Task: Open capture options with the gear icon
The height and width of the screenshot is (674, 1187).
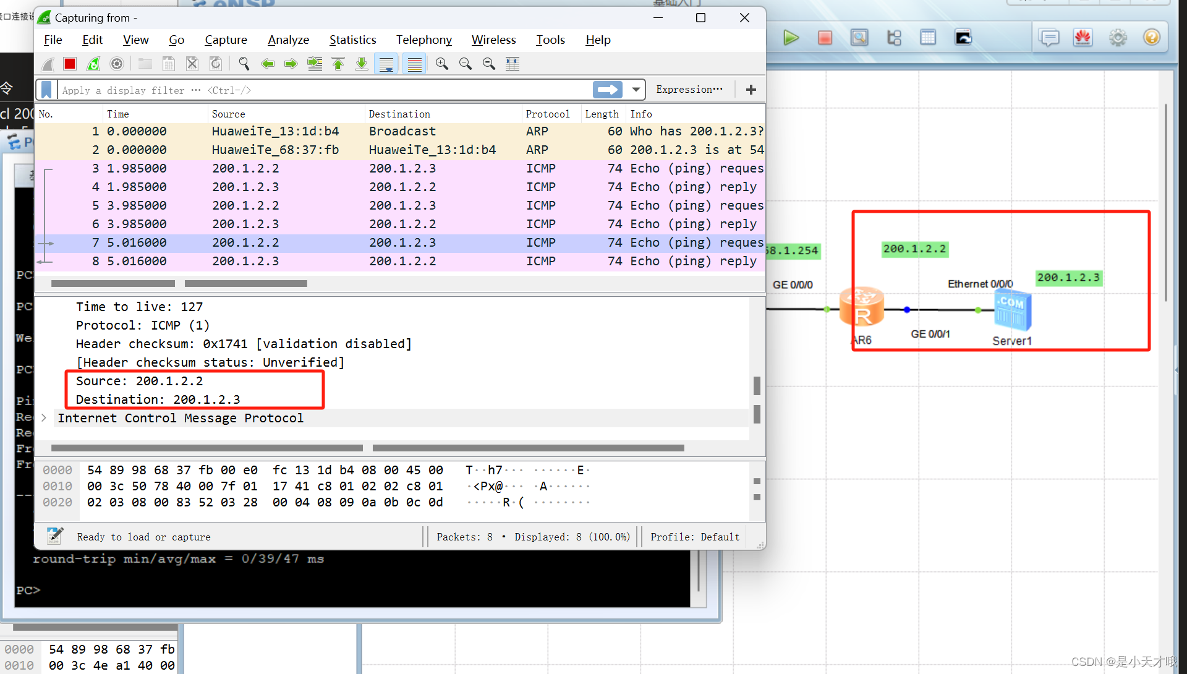Action: [116, 64]
